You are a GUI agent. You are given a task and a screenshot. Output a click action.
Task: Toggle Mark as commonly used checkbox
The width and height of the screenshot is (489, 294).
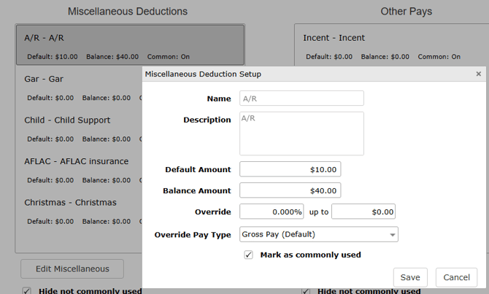point(249,255)
